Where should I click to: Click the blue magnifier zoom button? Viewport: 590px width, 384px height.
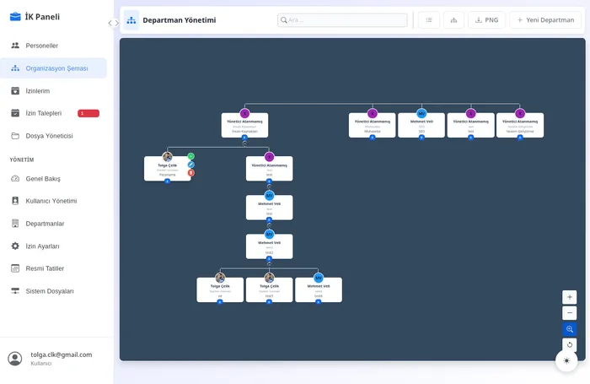[x=570, y=329]
